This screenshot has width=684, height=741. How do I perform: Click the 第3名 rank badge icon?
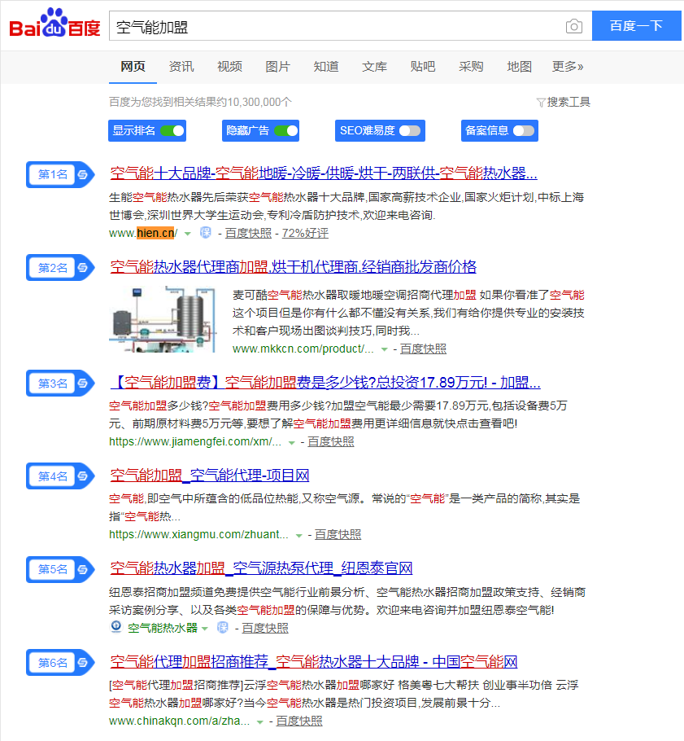point(60,384)
